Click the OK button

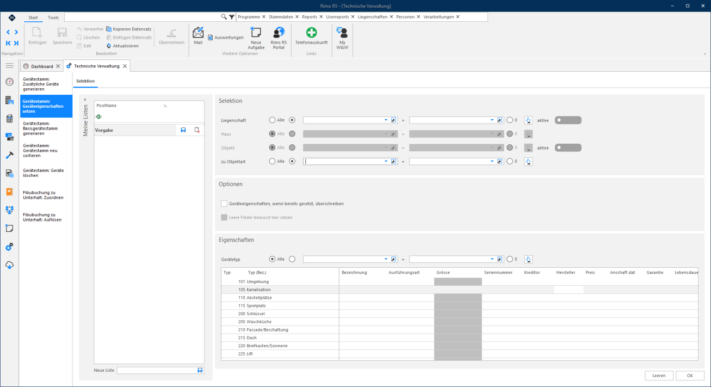(x=690, y=376)
